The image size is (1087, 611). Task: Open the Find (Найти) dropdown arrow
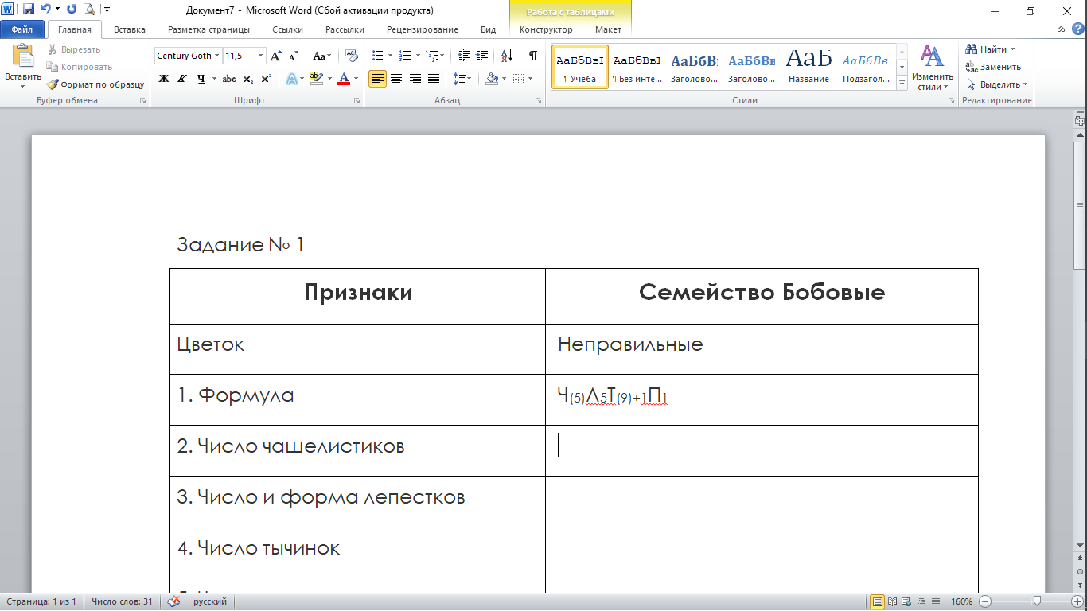pyautogui.click(x=1012, y=49)
